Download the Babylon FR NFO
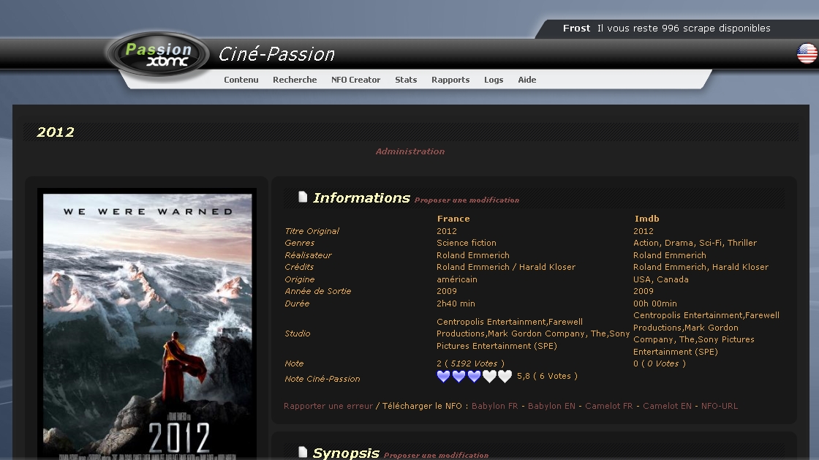Image resolution: width=819 pixels, height=460 pixels. pos(494,406)
